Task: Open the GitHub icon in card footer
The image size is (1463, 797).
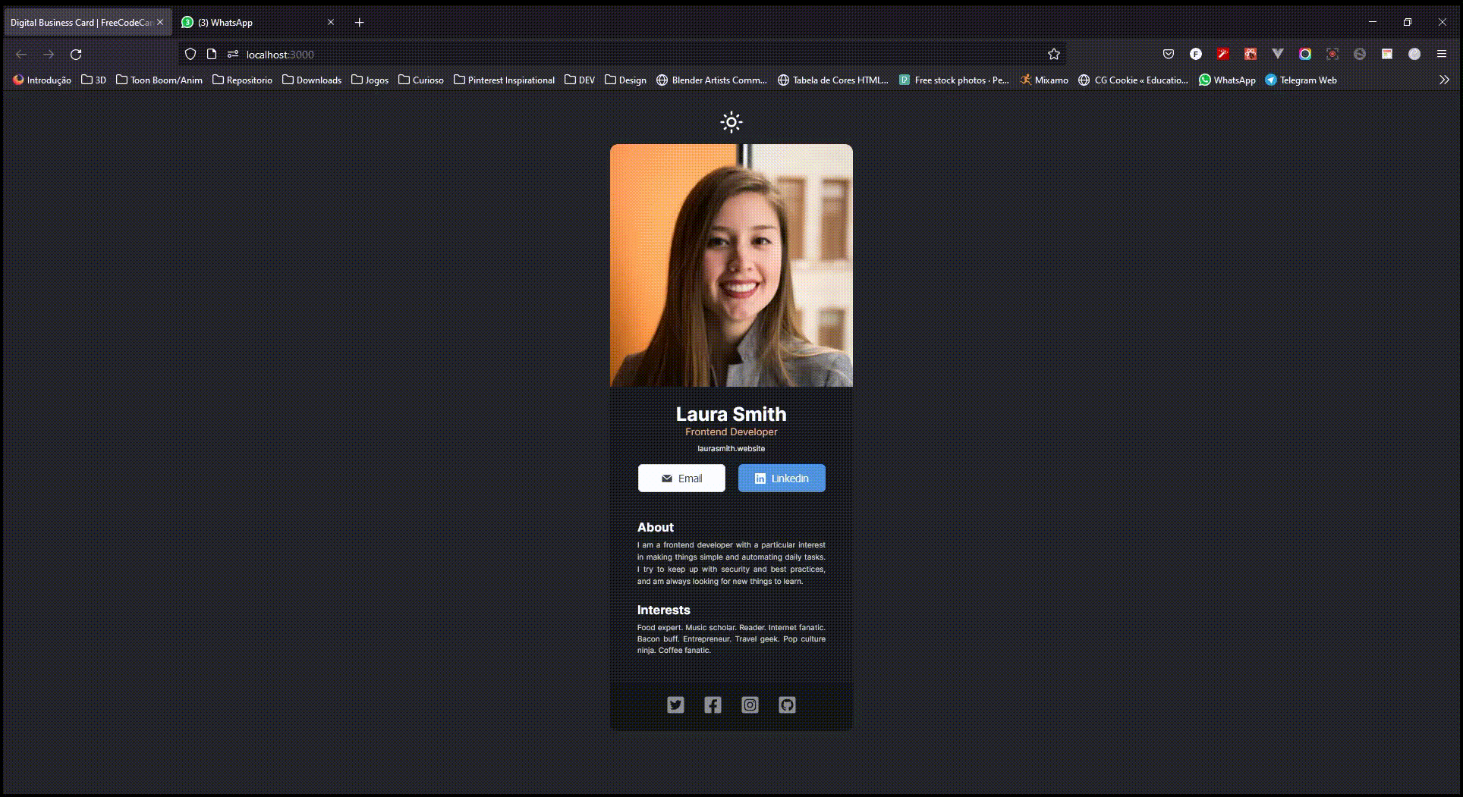Action: pos(787,705)
